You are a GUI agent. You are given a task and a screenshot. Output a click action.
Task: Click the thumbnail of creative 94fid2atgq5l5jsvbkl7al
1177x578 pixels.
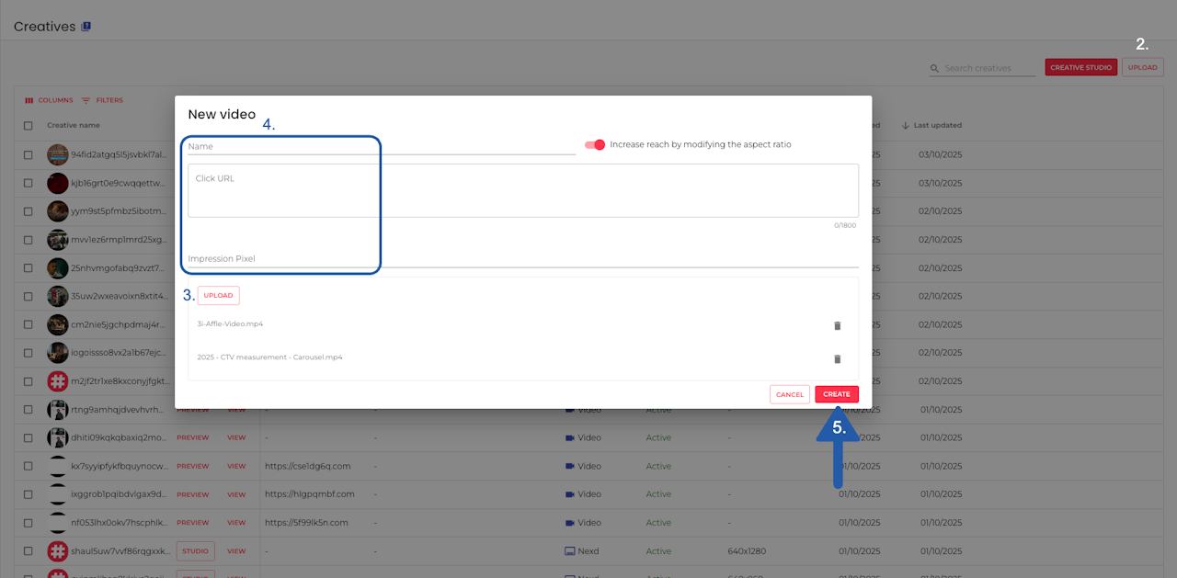(x=58, y=154)
